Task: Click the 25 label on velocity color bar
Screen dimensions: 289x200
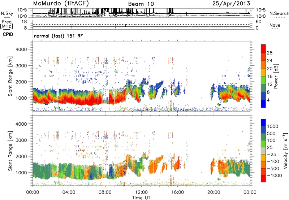Action: 269,148
